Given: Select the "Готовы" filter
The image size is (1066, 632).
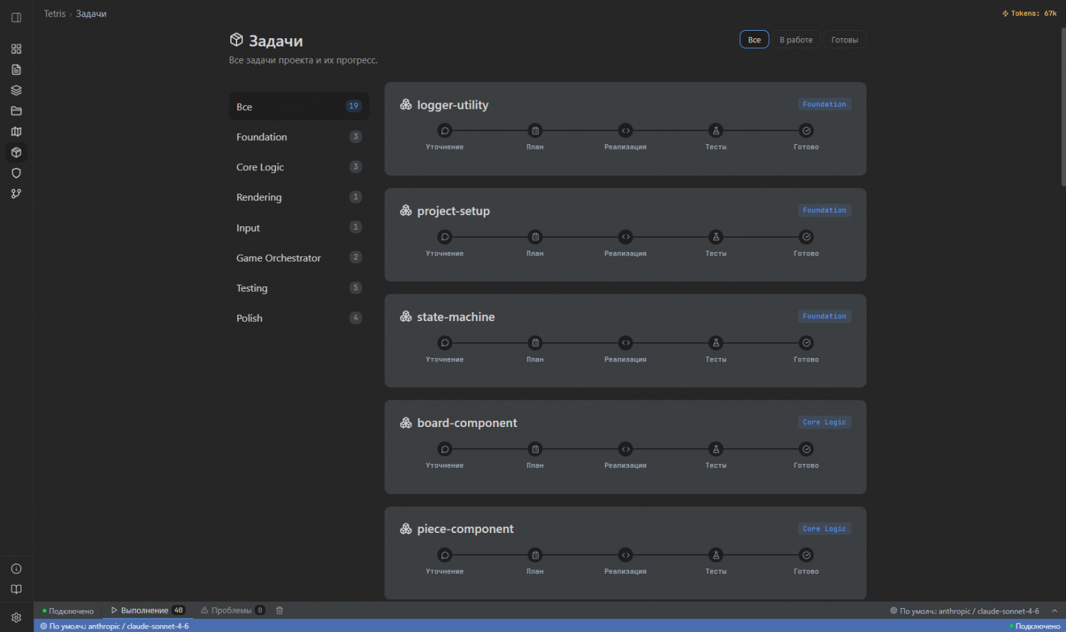Looking at the screenshot, I should coord(845,40).
